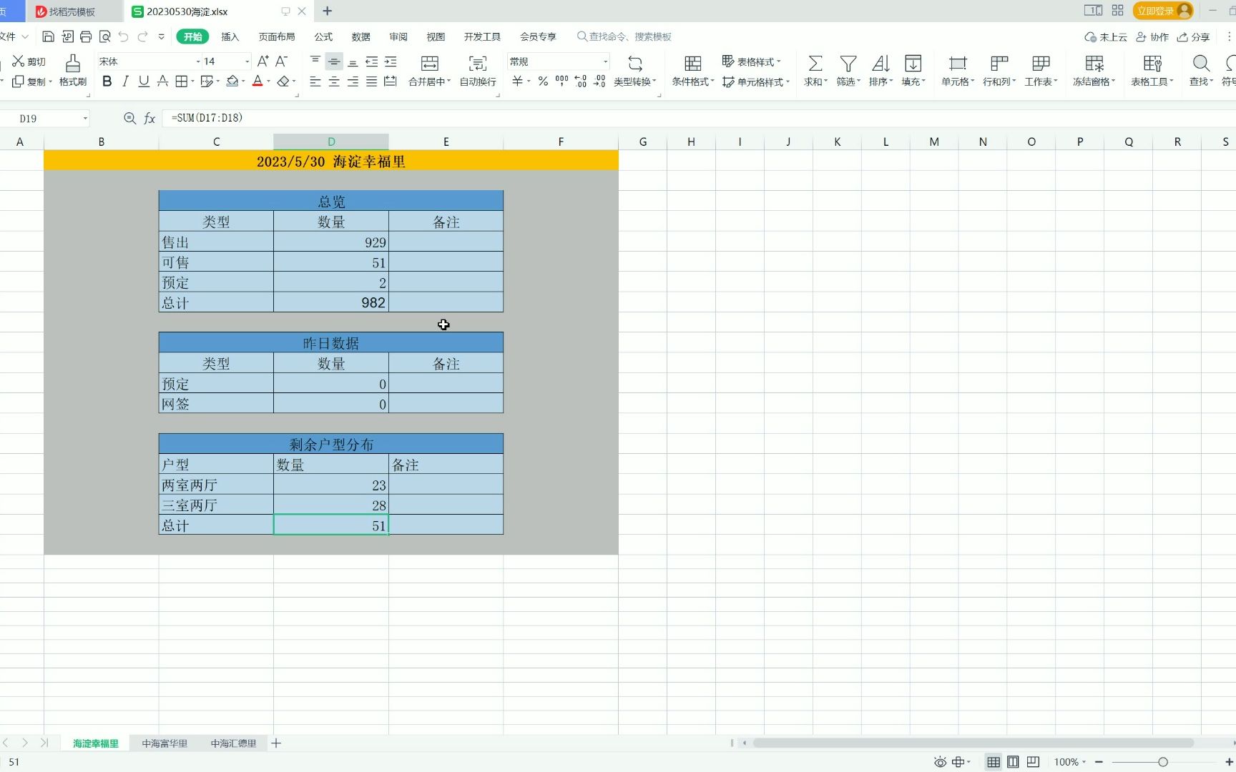
Task: Switch to Page Break Preview icon
Action: [x=1033, y=762]
